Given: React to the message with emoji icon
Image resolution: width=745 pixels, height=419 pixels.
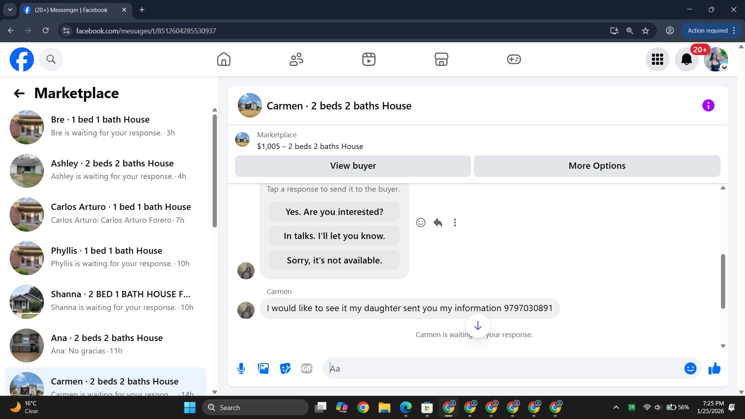Looking at the screenshot, I should pyautogui.click(x=421, y=223).
